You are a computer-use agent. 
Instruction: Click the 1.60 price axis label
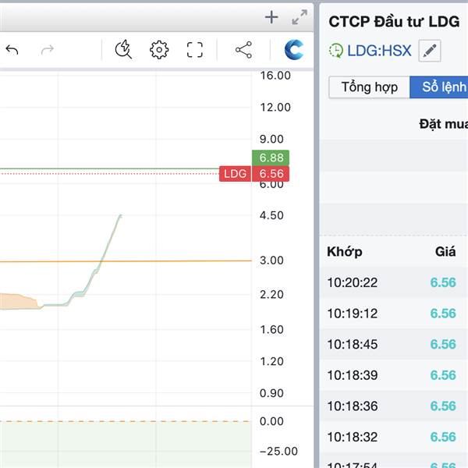(271, 330)
